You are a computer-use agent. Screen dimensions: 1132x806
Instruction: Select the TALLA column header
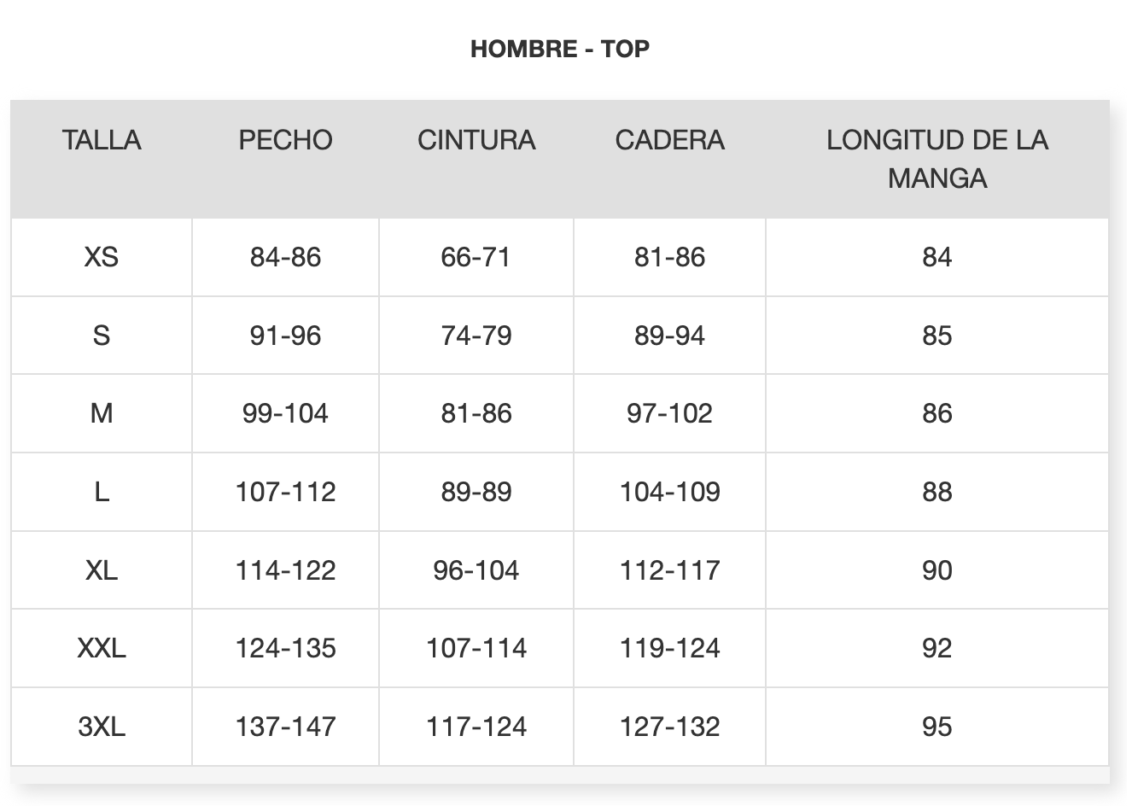pyautogui.click(x=102, y=140)
